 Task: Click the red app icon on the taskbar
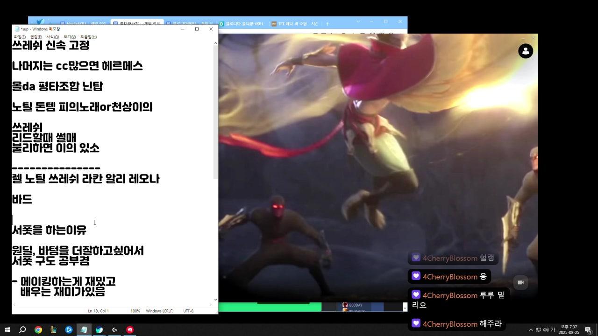pos(130,330)
